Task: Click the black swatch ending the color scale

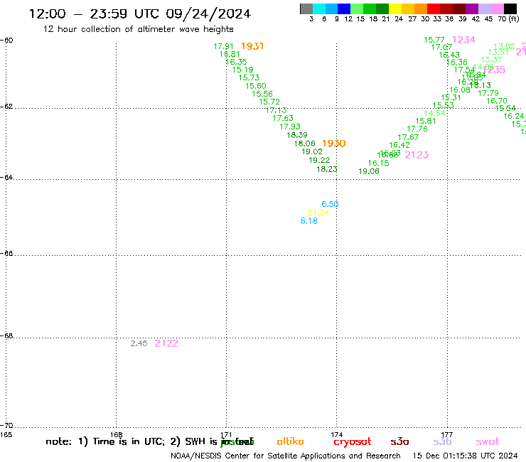Action: click(x=510, y=9)
